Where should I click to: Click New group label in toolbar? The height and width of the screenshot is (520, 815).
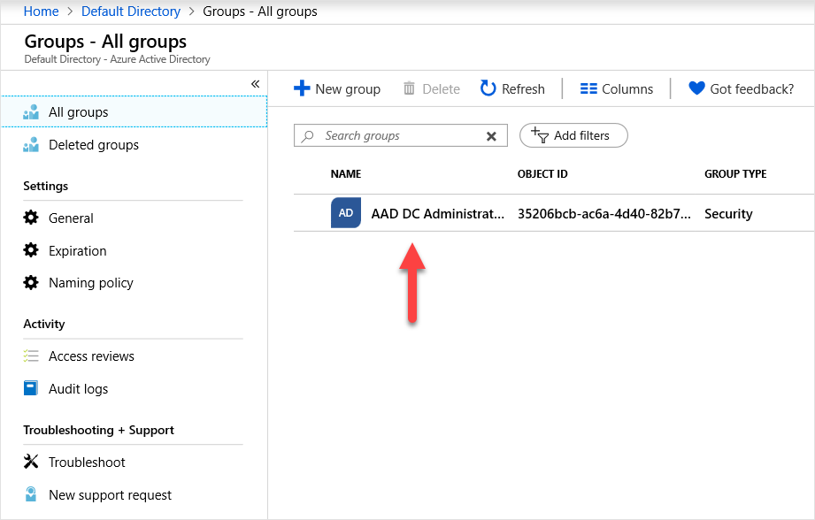tap(348, 89)
